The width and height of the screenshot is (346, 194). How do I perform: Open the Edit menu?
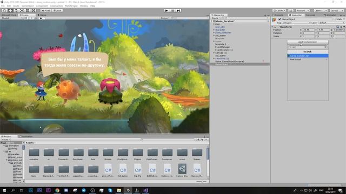pyautogui.click(x=9, y=6)
